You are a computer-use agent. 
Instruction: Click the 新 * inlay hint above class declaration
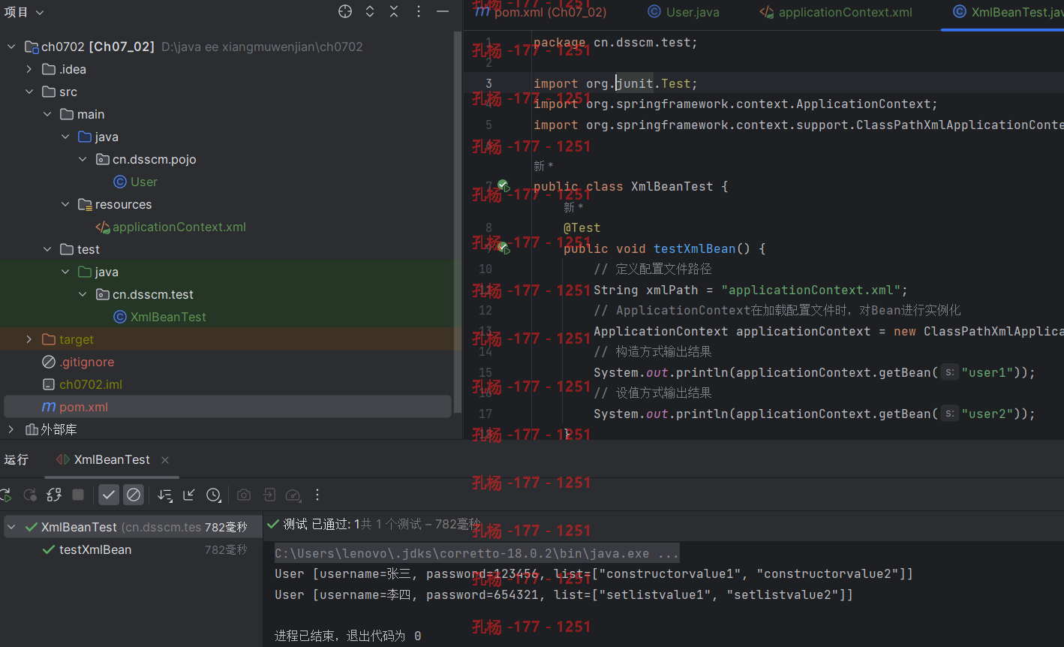543,166
